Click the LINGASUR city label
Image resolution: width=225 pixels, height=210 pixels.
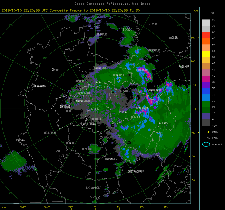(142, 70)
